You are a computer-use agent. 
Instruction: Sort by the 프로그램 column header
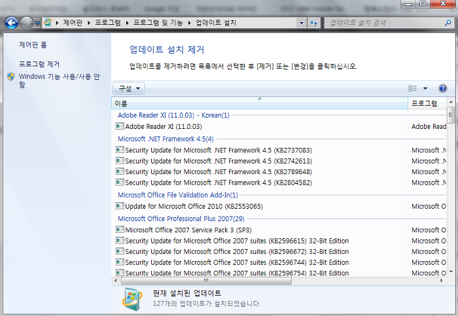(427, 103)
